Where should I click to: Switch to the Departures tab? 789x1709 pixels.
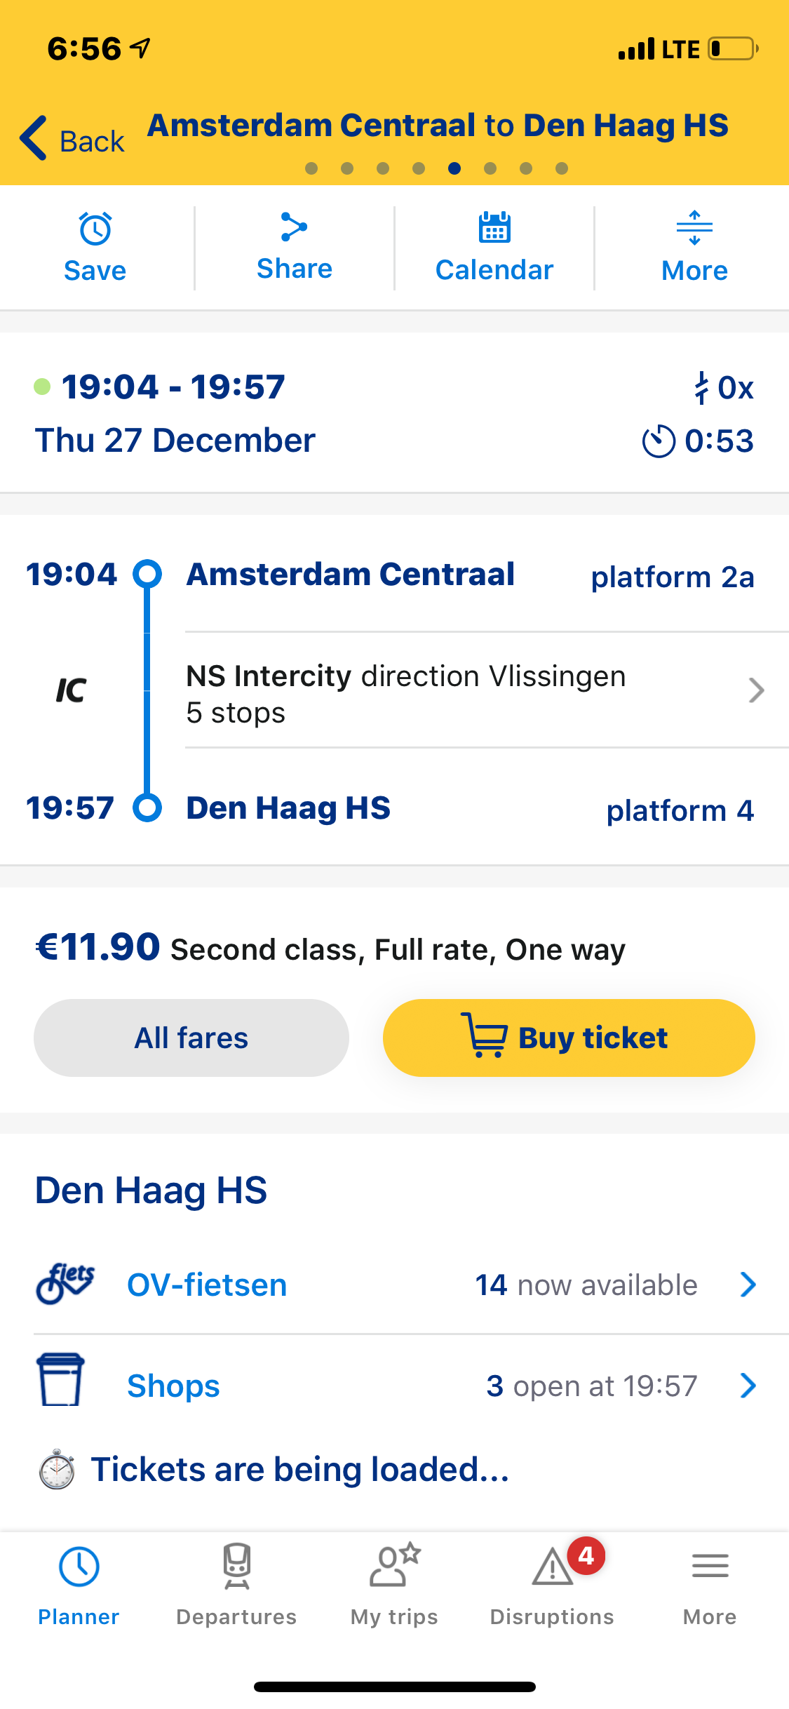tap(236, 1583)
